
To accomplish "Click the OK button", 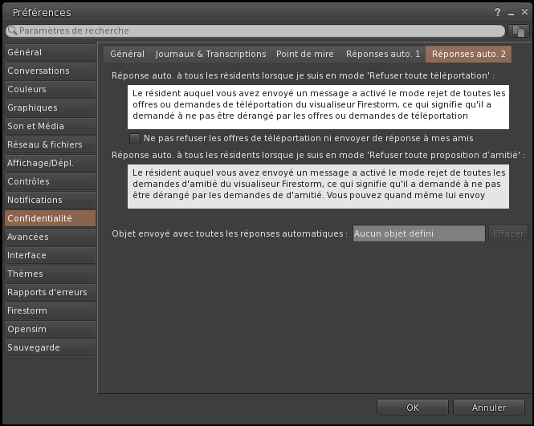I will tap(412, 408).
